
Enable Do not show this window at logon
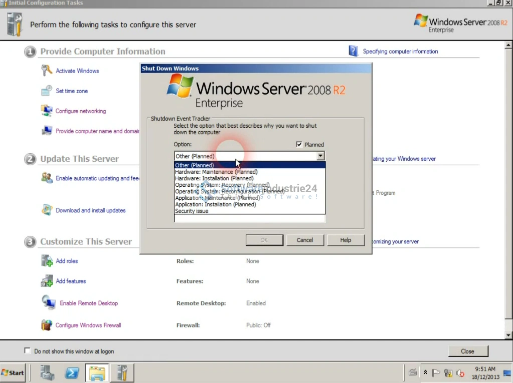(28, 351)
